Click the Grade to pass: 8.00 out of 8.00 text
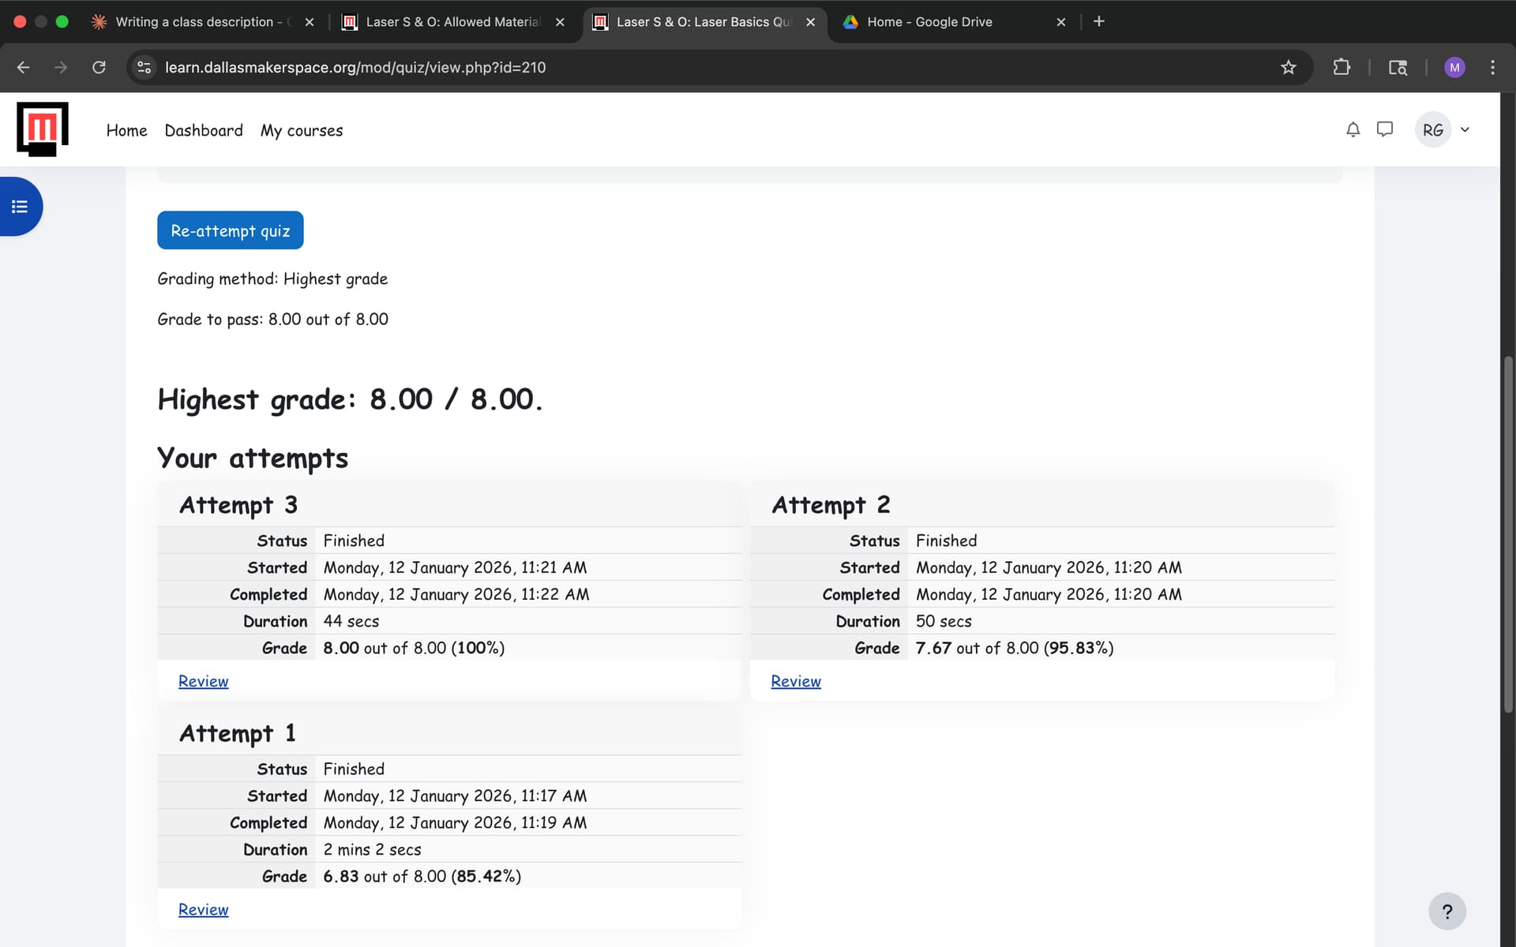The height and width of the screenshot is (947, 1516). click(x=272, y=319)
